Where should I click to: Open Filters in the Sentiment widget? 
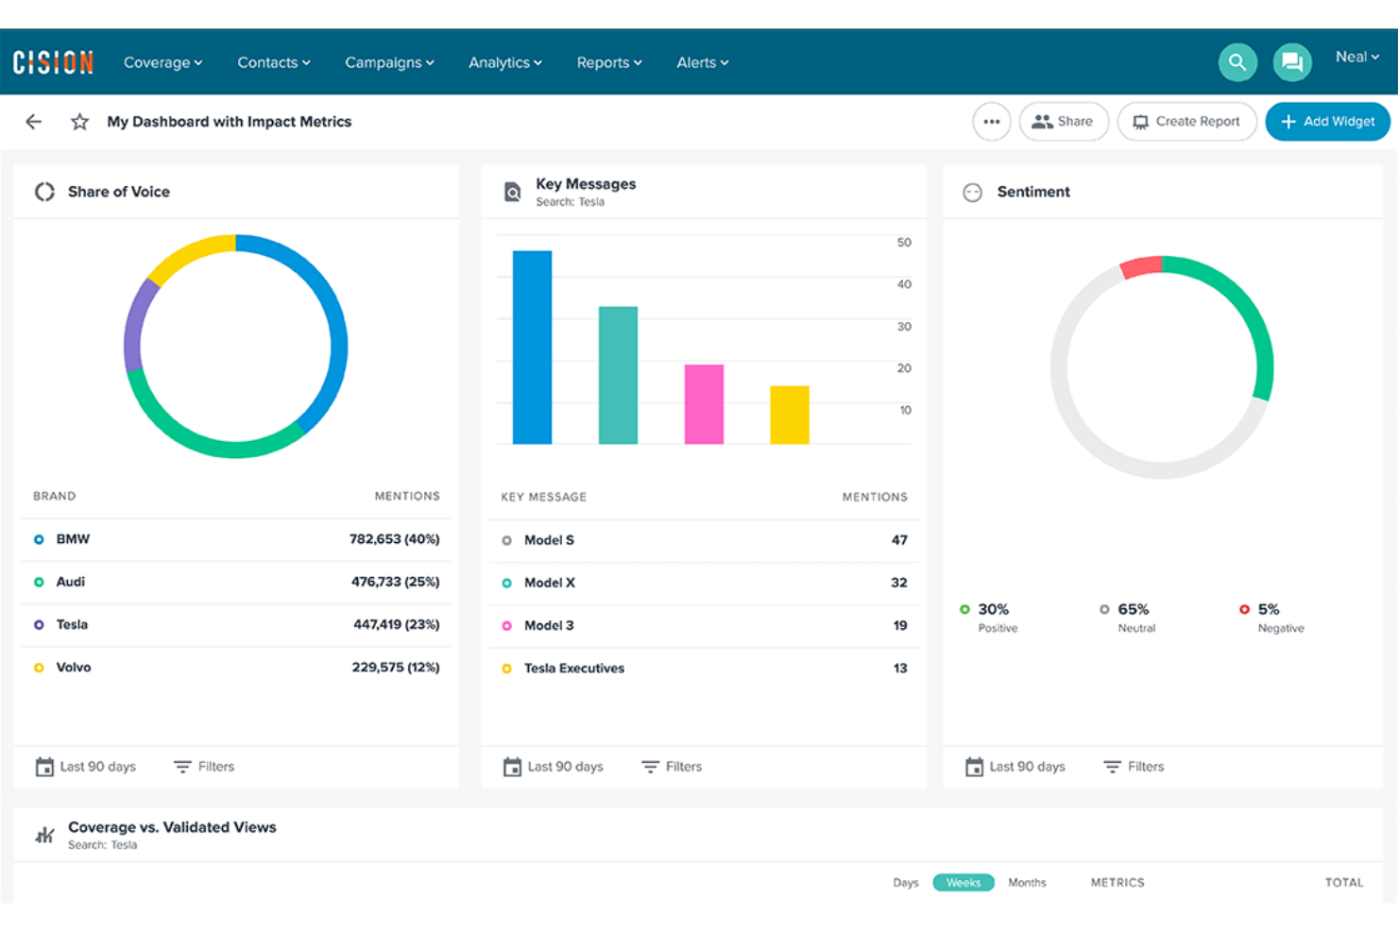tap(1133, 766)
